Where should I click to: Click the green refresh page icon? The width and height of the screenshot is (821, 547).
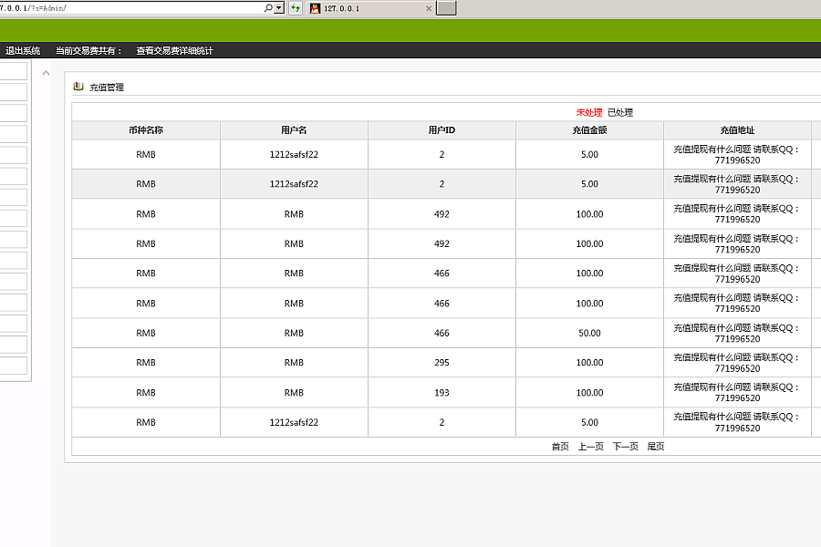pyautogui.click(x=296, y=8)
